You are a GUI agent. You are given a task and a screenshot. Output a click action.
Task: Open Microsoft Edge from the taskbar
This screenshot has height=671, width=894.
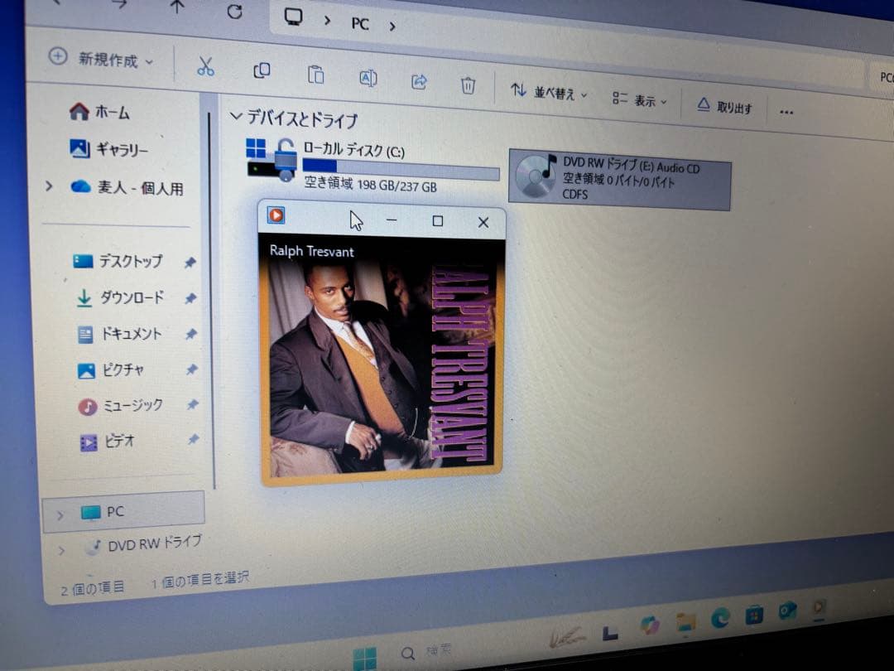point(720,619)
